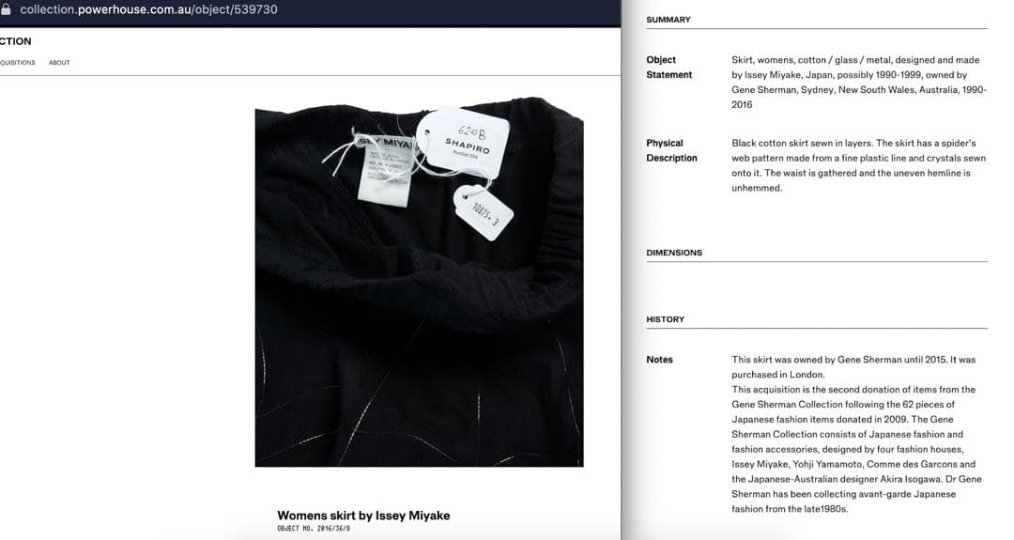Collapse the HISTORY section heading
Image resolution: width=1014 pixels, height=540 pixels.
(x=666, y=319)
